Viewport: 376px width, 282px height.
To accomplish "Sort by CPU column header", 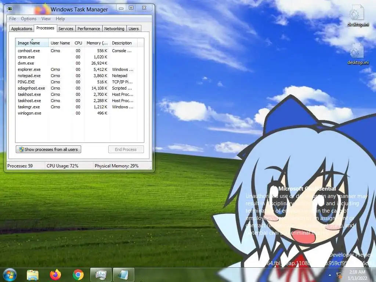I will point(79,43).
